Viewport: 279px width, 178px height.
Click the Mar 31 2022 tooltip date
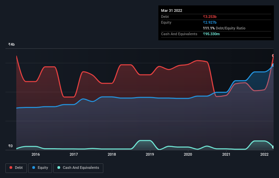click(x=172, y=10)
